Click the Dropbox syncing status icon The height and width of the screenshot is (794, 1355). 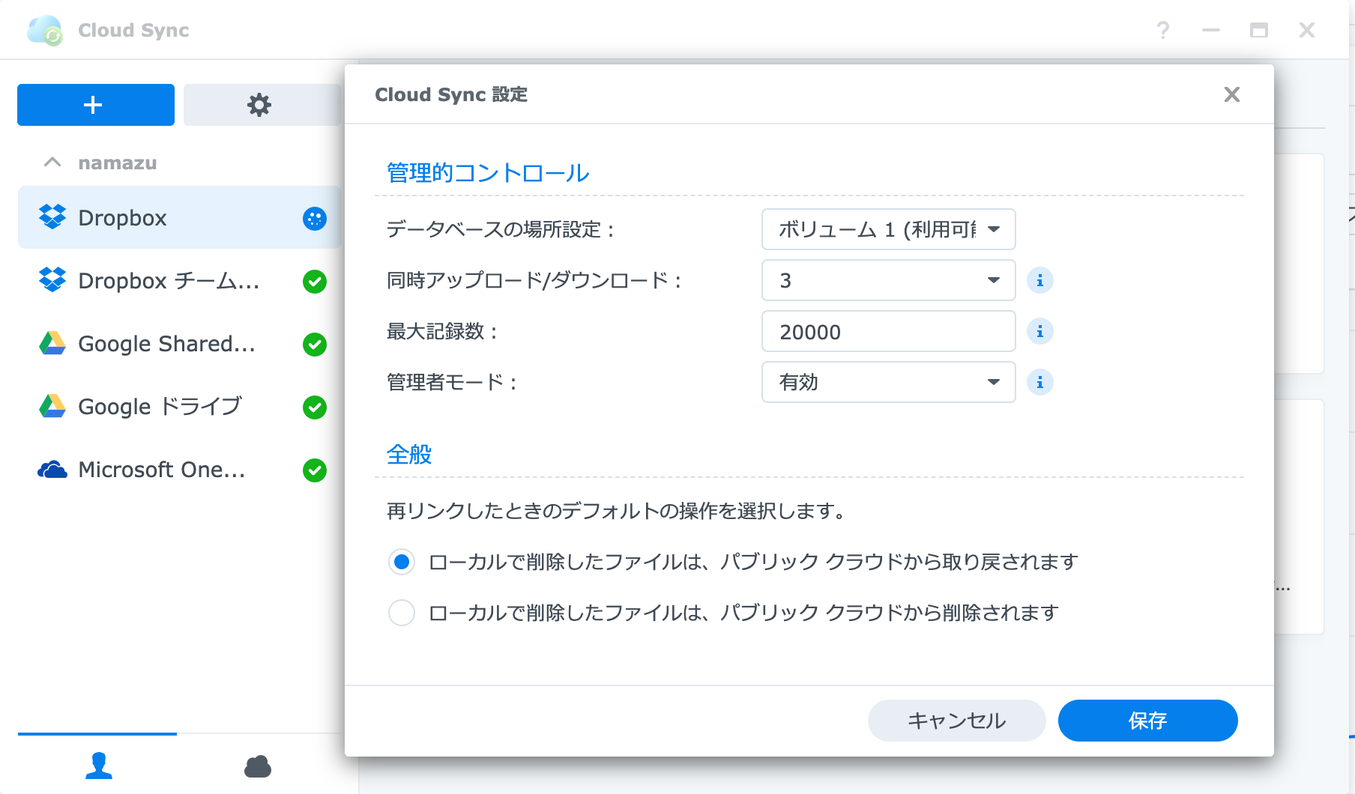pyautogui.click(x=314, y=218)
